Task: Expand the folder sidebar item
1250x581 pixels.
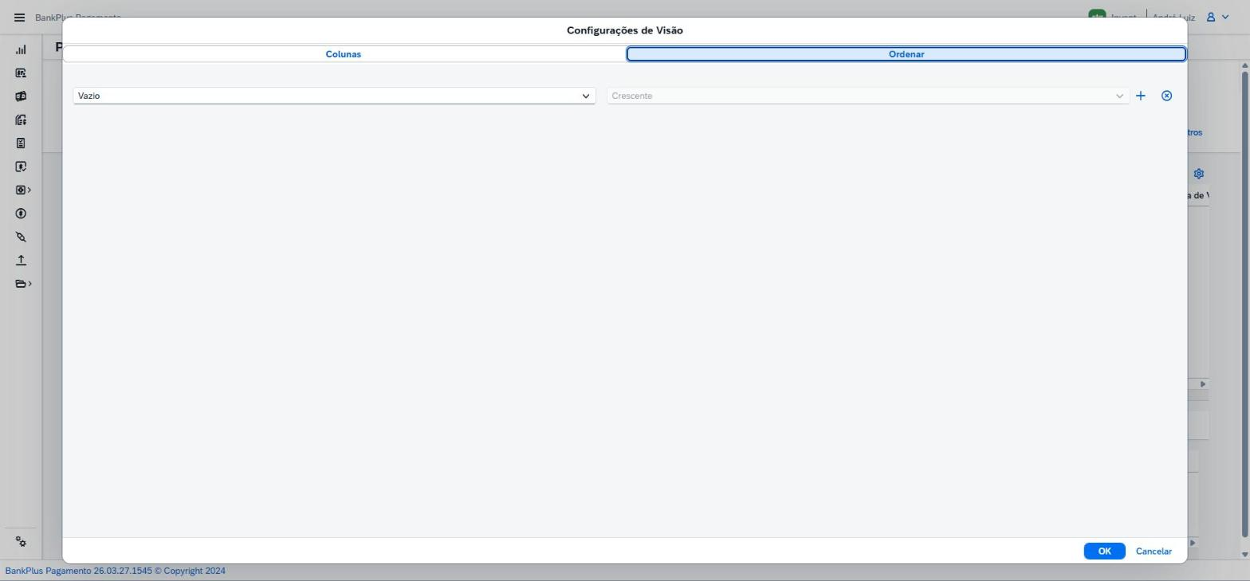Action: (x=23, y=284)
